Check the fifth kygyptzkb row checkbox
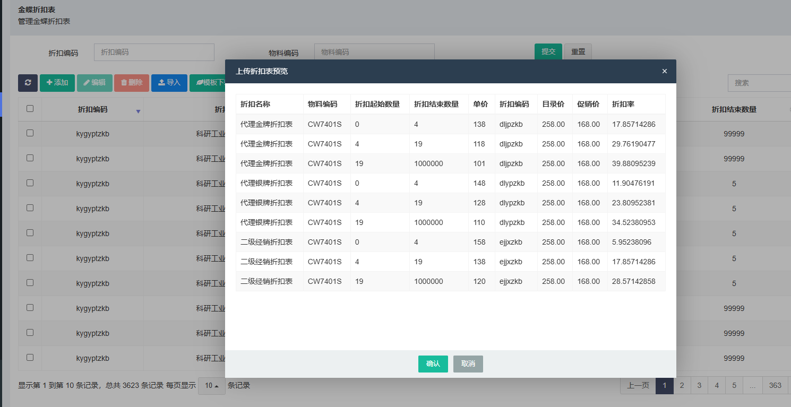Viewport: 791px width, 407px height. click(x=30, y=233)
